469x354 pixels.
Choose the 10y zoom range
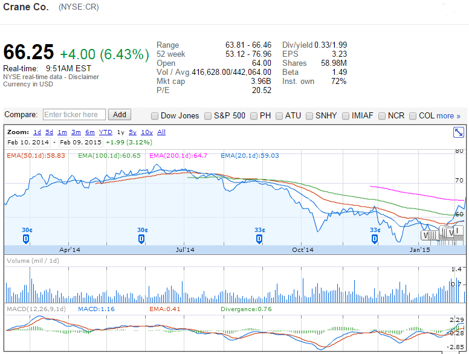tap(147, 132)
